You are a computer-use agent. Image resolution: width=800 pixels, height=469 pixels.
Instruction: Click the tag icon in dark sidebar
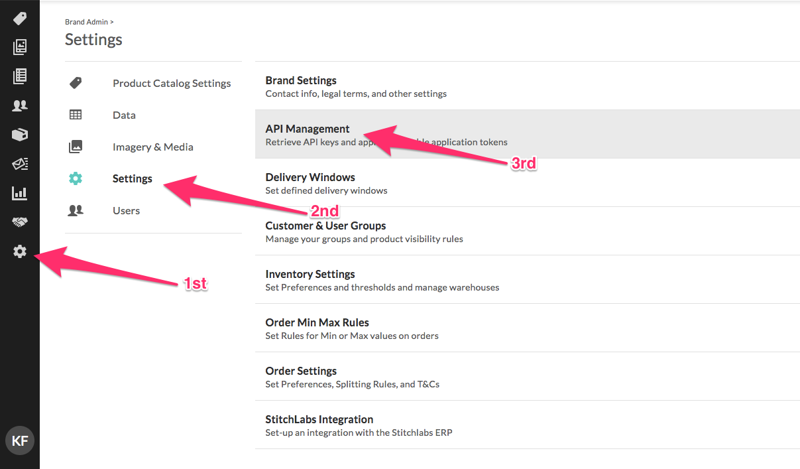pos(20,18)
